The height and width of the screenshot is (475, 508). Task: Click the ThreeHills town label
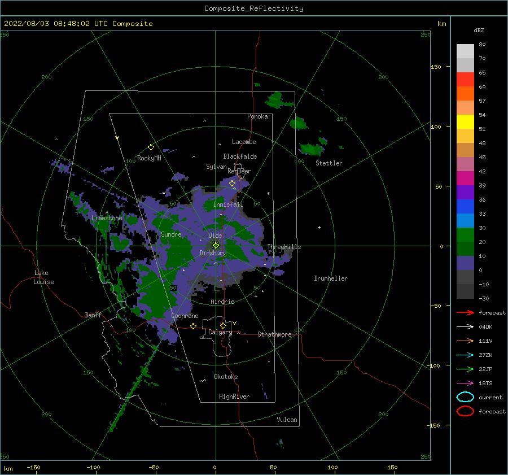pos(284,247)
